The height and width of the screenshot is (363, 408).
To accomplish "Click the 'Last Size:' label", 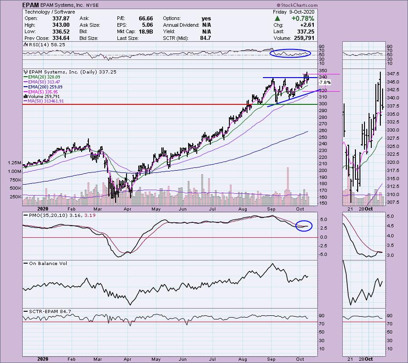I will click(128, 38).
